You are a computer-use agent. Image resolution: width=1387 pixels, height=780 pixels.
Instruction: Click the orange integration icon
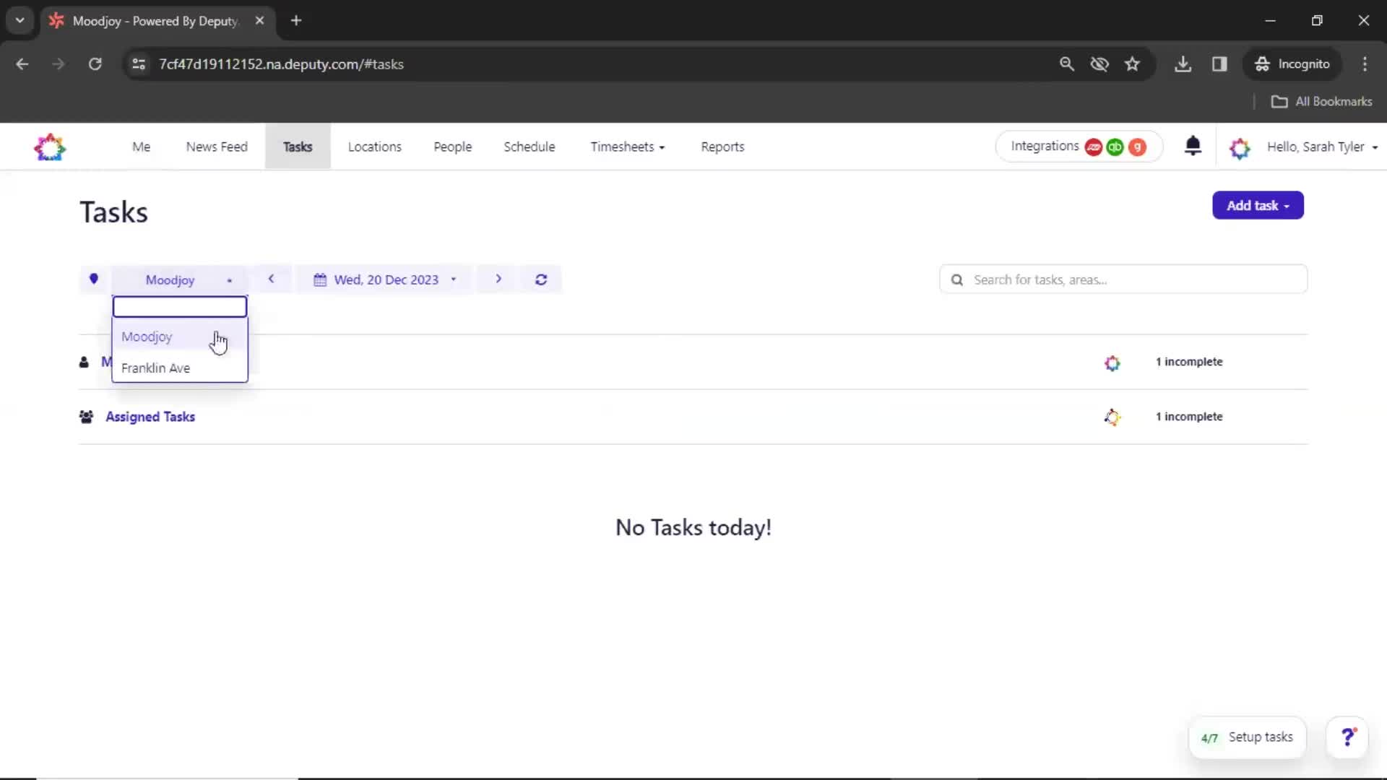(x=1138, y=147)
